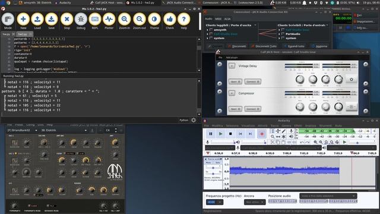Image resolution: width=380 pixels, height=214 pixels.
Task: Click Disconnetti Tutto in JACK Connections
Action: 264,46
